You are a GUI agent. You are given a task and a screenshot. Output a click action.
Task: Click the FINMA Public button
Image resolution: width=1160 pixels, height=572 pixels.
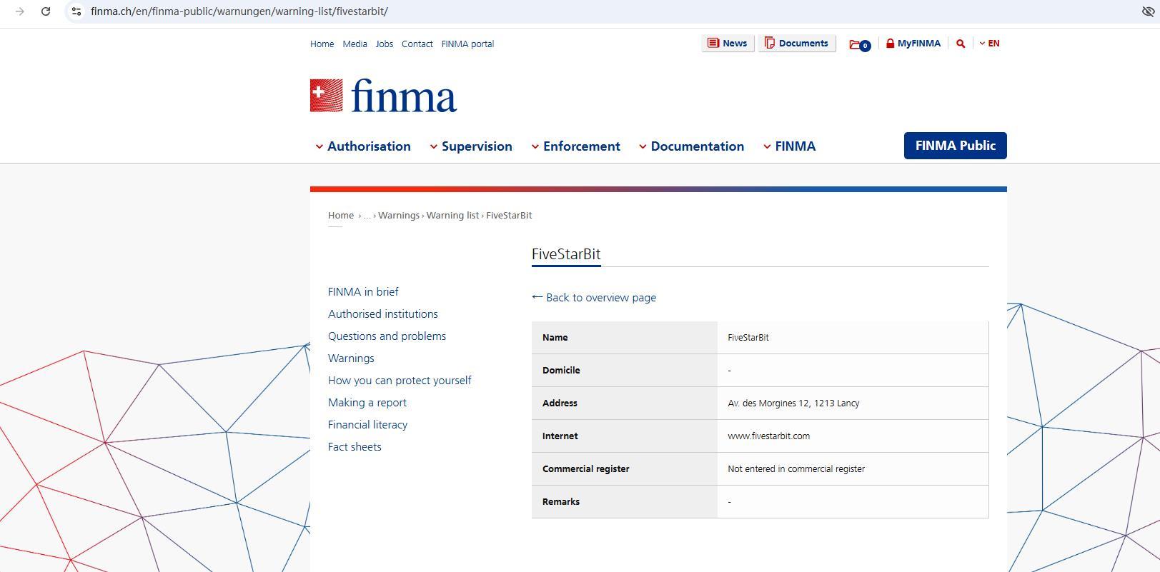955,146
